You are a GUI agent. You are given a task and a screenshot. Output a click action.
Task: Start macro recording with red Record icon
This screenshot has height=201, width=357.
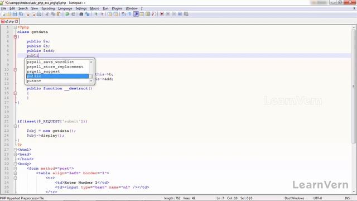tap(162, 14)
